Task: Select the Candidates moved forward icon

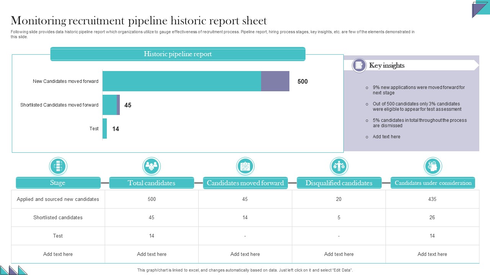Action: 245,167
